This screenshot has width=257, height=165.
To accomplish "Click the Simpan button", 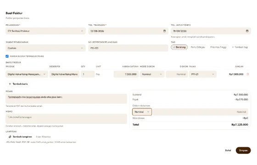I will click(243, 150).
